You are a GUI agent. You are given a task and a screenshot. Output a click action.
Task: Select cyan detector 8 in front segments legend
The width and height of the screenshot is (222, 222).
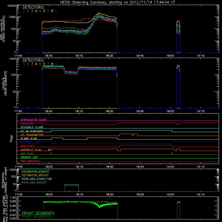(52, 11)
